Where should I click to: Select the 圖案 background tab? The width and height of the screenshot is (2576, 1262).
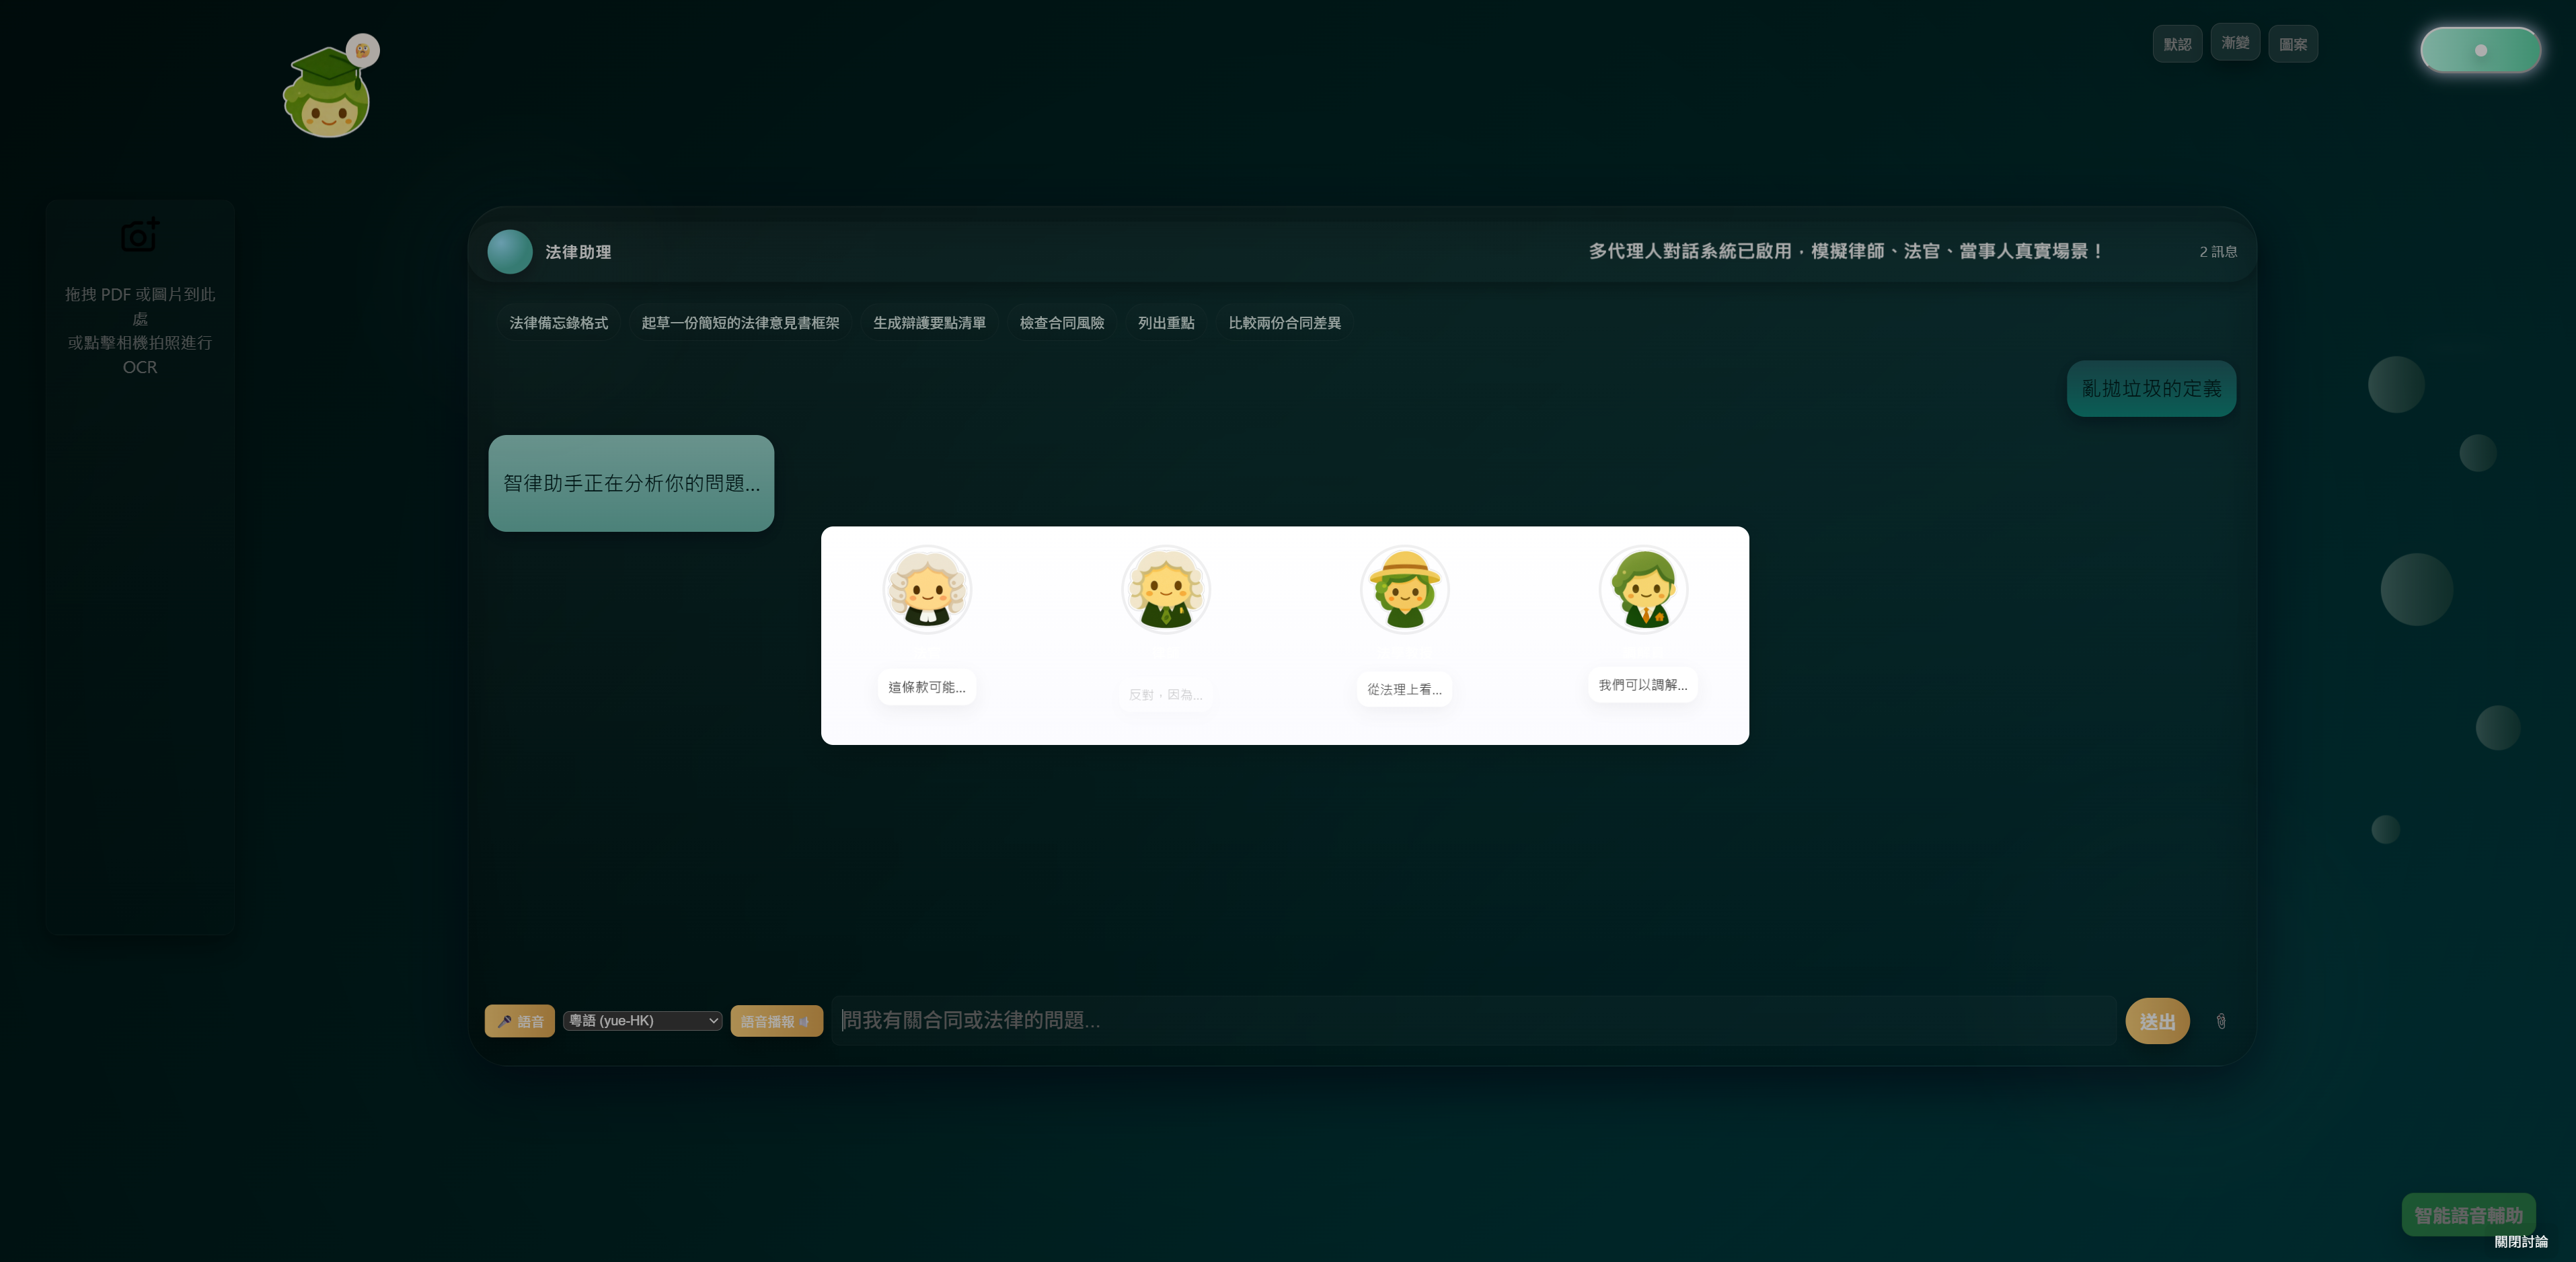[2293, 44]
